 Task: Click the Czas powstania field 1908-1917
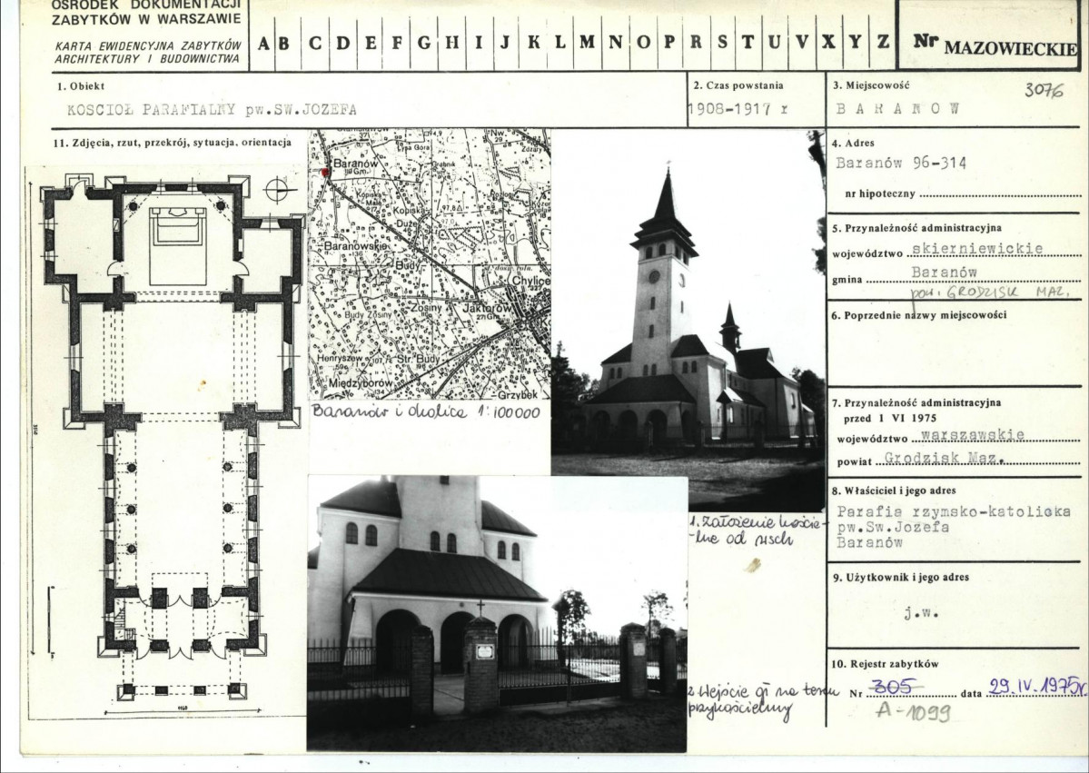[738, 109]
